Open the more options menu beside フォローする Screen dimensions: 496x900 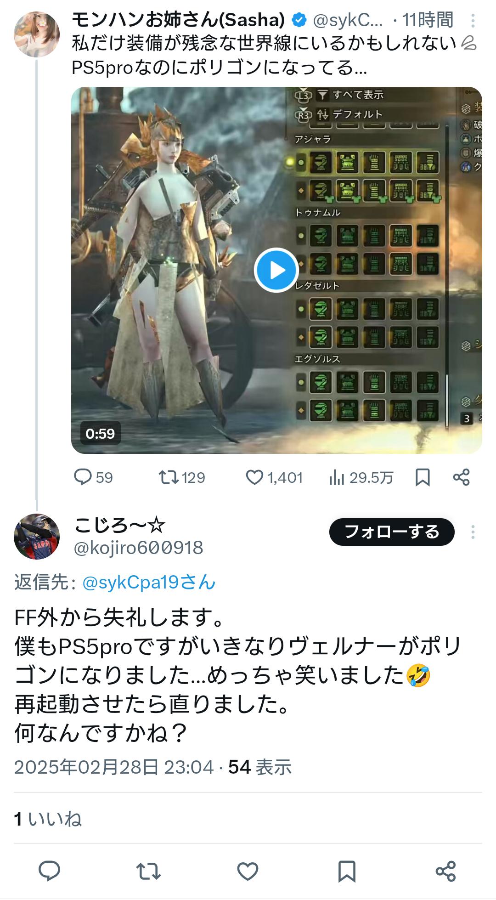pos(473,532)
